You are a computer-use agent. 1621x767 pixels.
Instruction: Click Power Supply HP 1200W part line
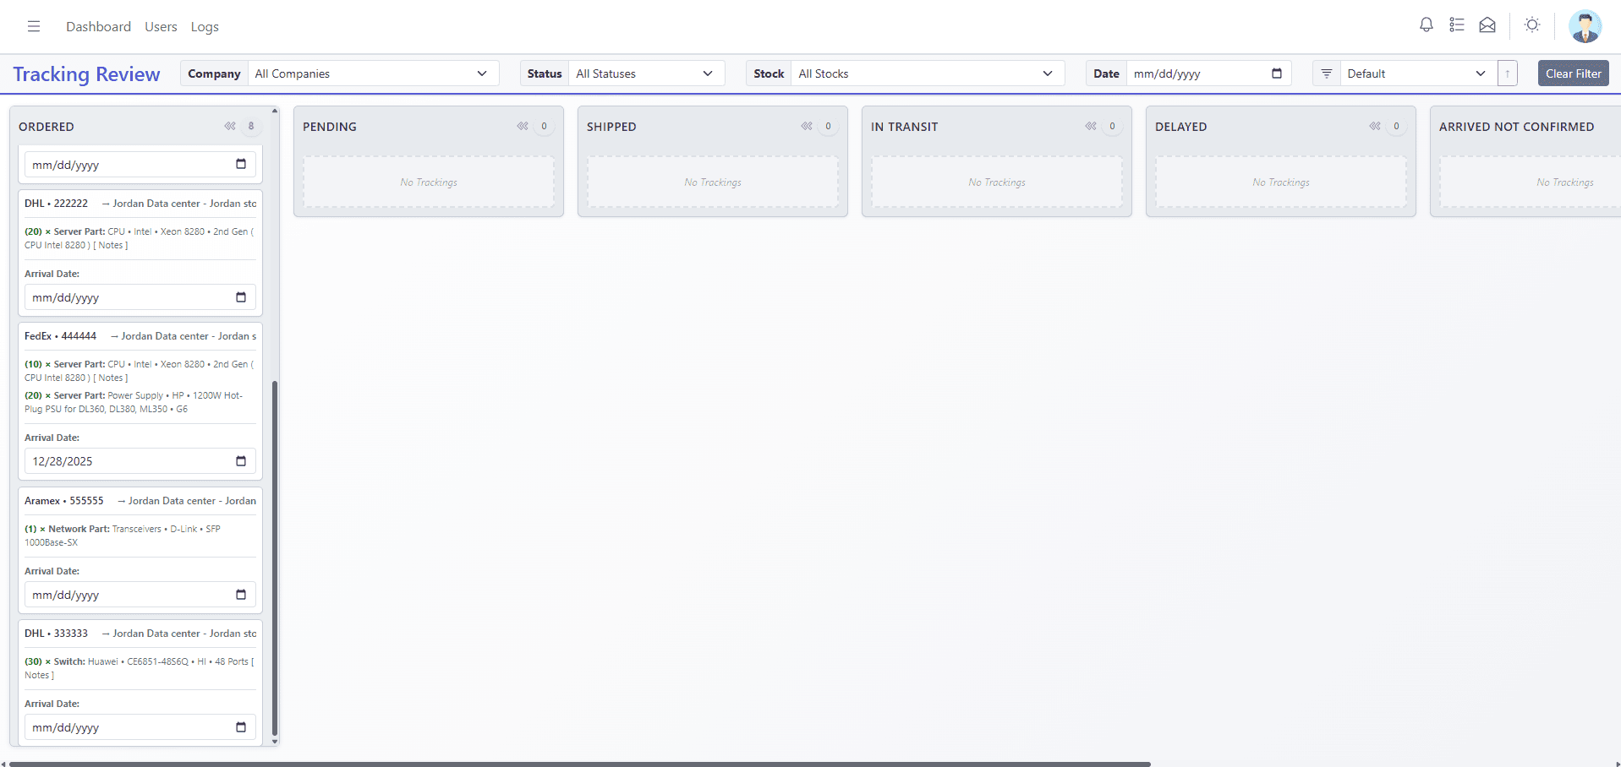(134, 402)
